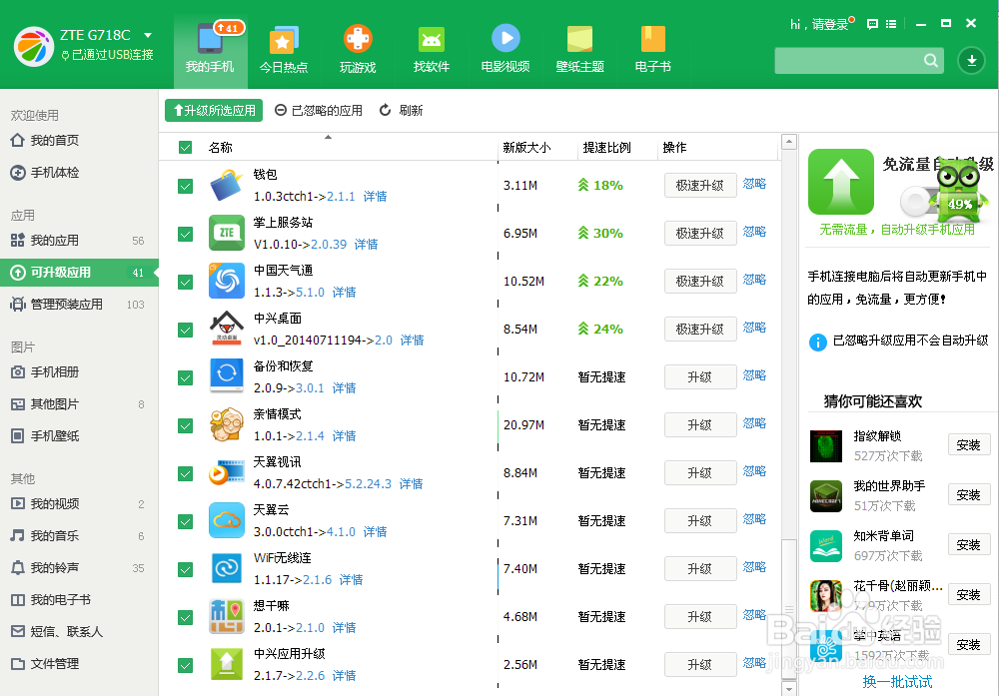Image resolution: width=999 pixels, height=696 pixels.
Task: Open the hamburger menu near 请登录
Action: [x=892, y=25]
